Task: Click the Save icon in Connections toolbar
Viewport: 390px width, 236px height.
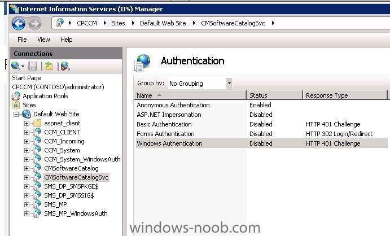Action: [33, 66]
